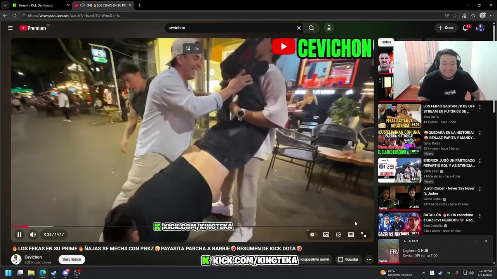Open the Cevichon channel name link
Screen dimensions: 497x279
[33, 257]
